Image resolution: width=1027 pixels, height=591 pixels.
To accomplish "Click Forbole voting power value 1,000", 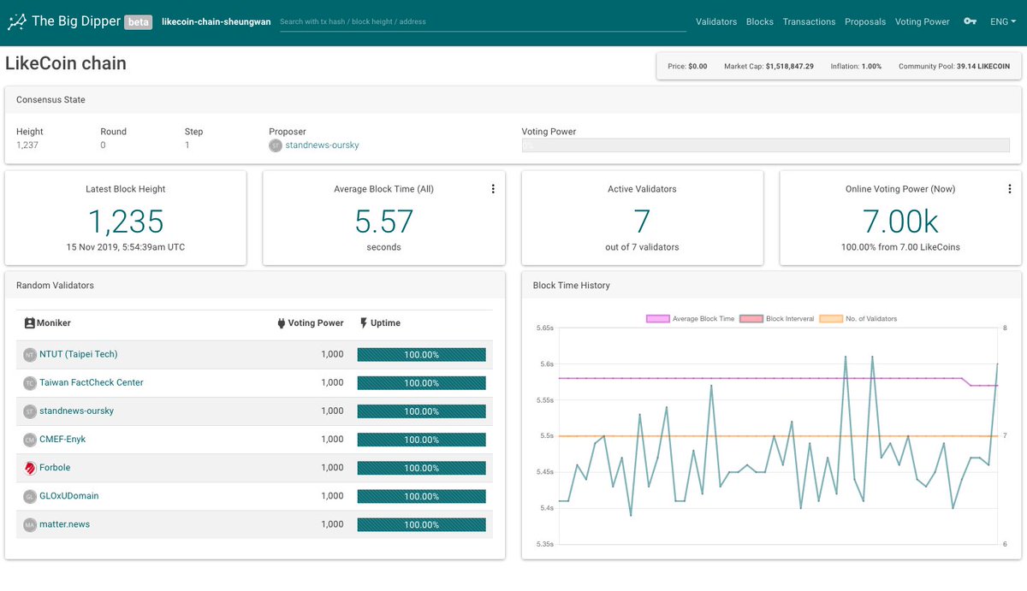I will [x=332, y=468].
